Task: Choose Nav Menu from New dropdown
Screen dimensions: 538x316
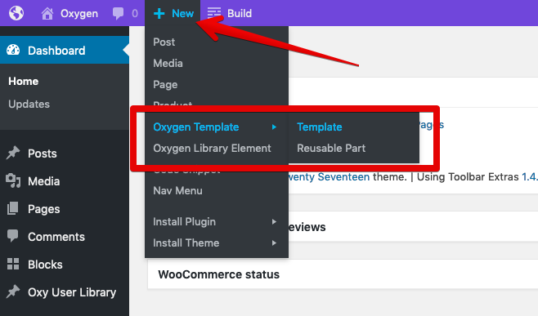Action: click(177, 190)
